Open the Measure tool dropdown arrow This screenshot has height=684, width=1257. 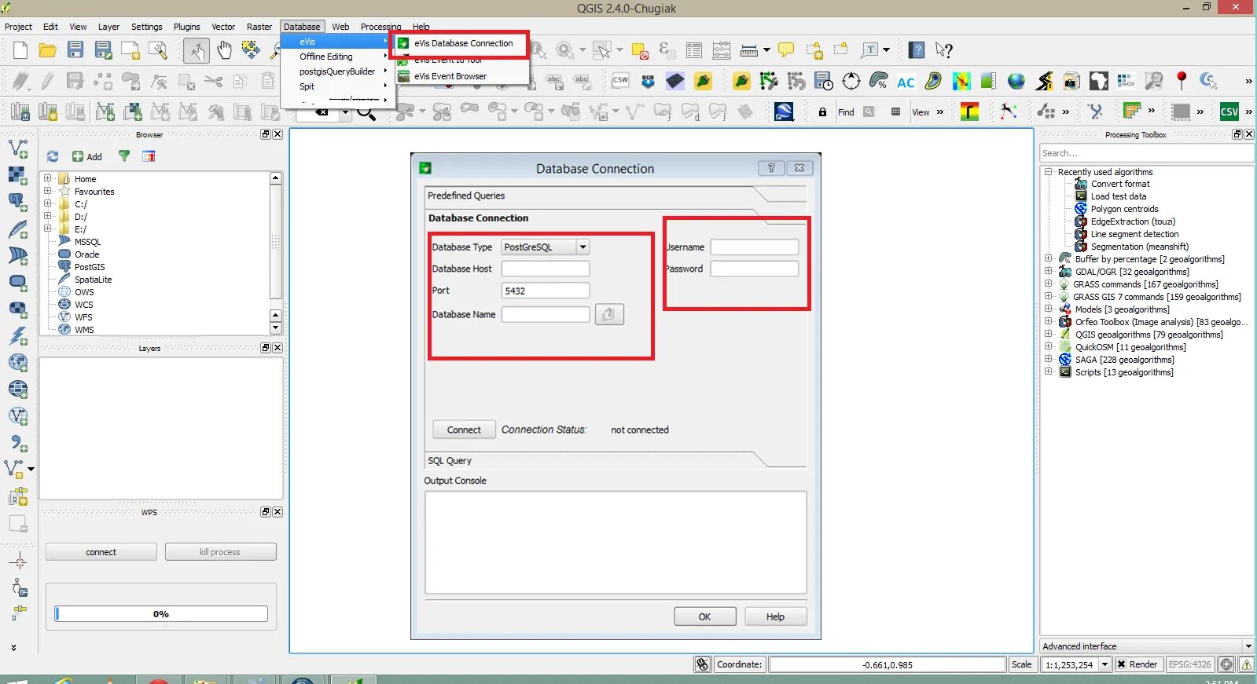click(x=766, y=50)
